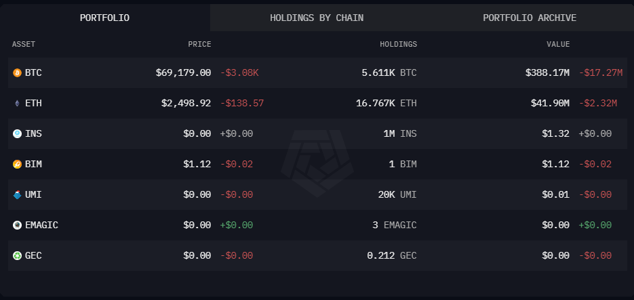Select the EMAGIC asset name
Viewport: 634px width, 300px height.
click(41, 225)
